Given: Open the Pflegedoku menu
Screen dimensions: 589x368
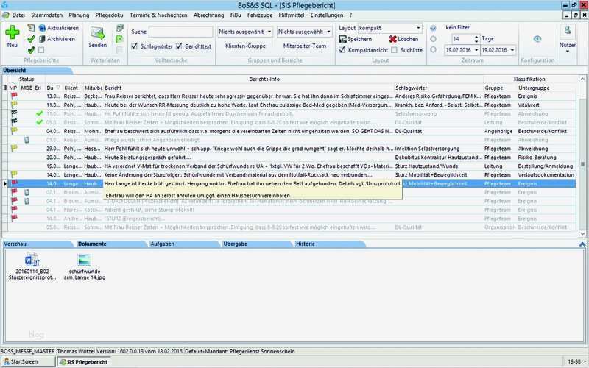Looking at the screenshot, I should click(109, 15).
